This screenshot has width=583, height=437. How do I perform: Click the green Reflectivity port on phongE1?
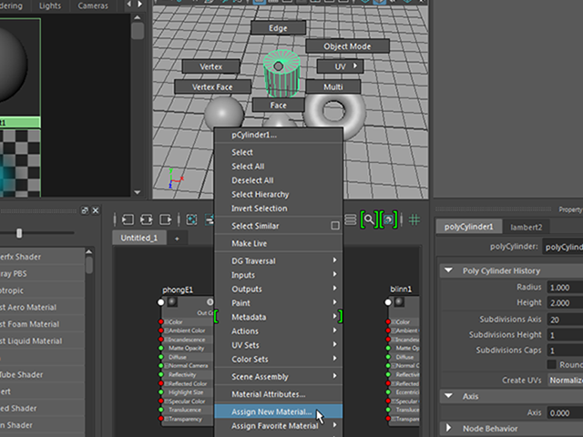pyautogui.click(x=160, y=374)
